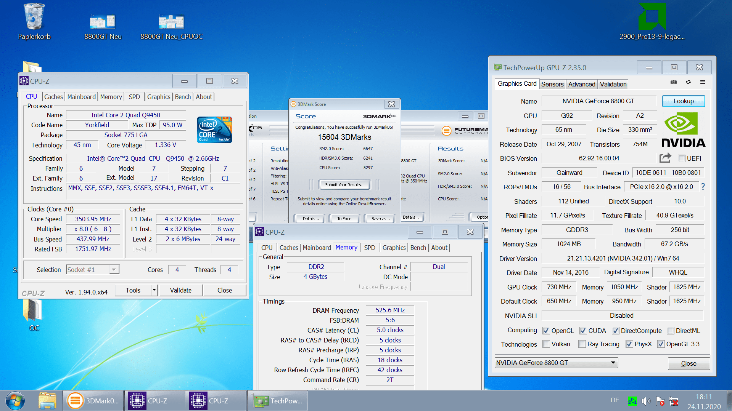Click the network tray icon with red X
Viewport: 732px width, 411px height.
(x=674, y=401)
